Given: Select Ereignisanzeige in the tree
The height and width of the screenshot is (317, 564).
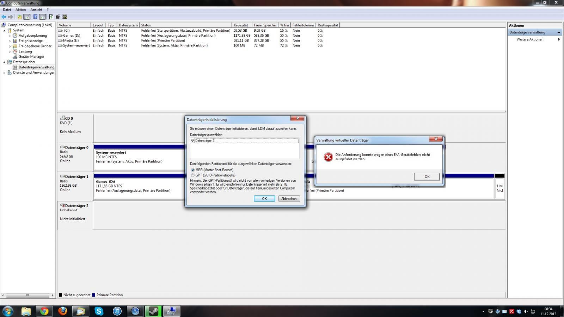Looking at the screenshot, I should point(30,41).
